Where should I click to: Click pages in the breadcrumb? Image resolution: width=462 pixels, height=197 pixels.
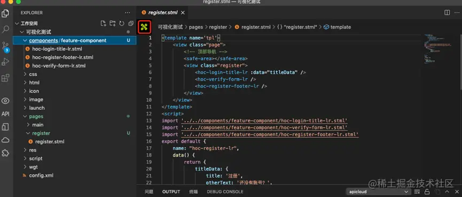(196, 27)
